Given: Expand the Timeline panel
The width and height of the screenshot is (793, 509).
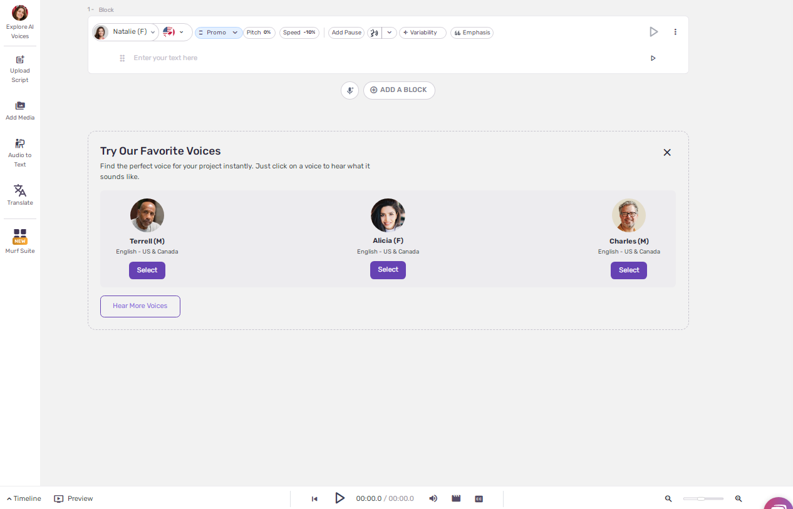Looking at the screenshot, I should (x=24, y=498).
